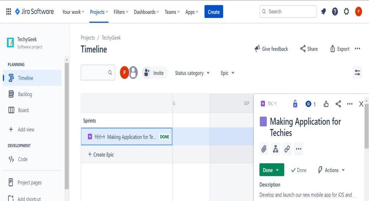Open the help question mark icon

tap(335, 12)
